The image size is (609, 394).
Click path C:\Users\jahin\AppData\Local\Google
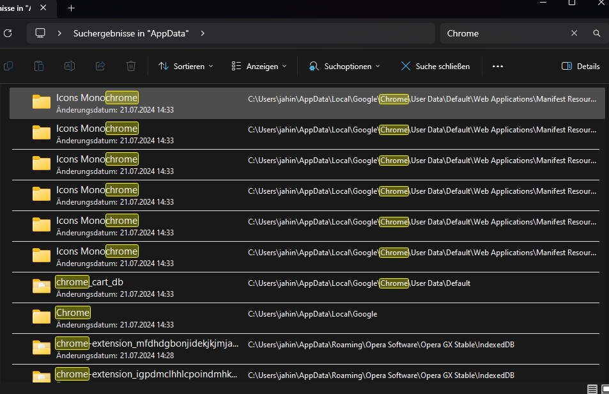(312, 314)
